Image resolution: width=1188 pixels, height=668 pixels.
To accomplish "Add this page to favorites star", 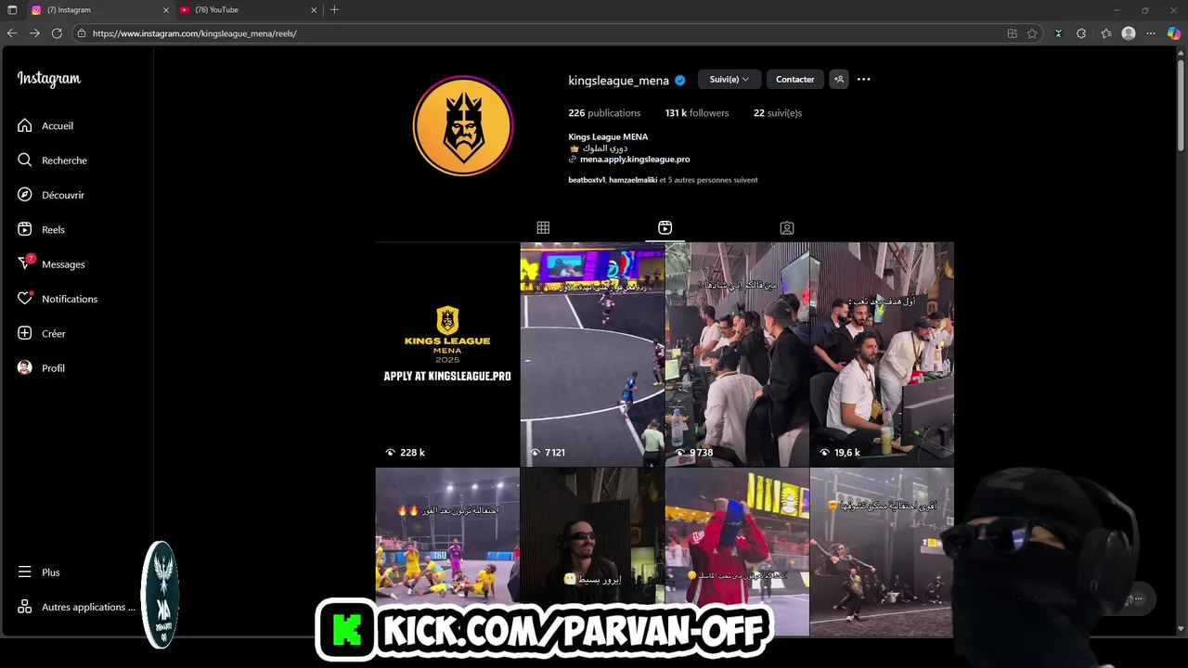I will 1032,33.
